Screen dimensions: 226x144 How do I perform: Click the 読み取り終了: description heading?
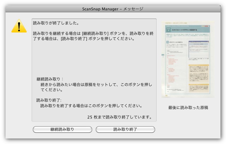click(49, 100)
